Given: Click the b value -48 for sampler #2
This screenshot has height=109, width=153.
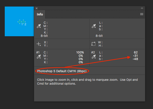Looking at the screenshot, I should point(135,59).
